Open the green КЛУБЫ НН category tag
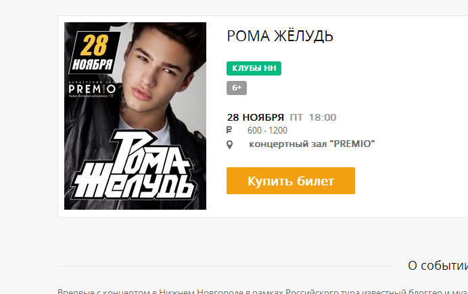Screen dimensions: 468x294 pyautogui.click(x=254, y=68)
